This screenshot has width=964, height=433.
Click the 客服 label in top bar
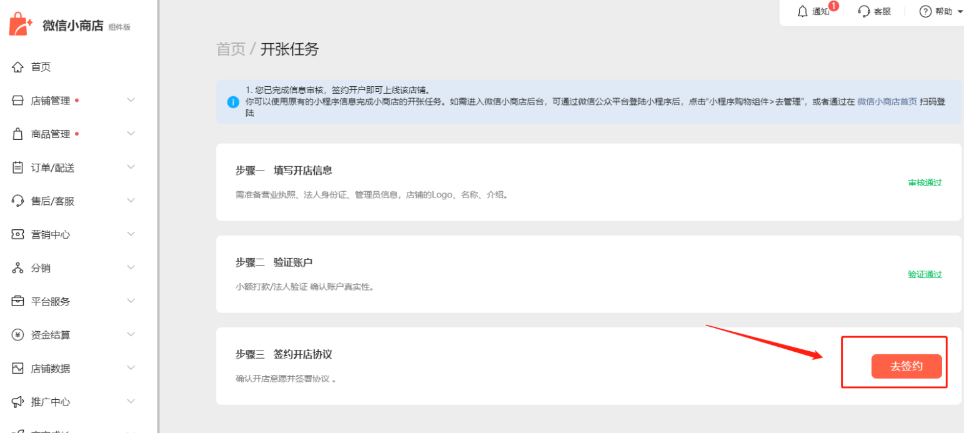click(x=882, y=11)
